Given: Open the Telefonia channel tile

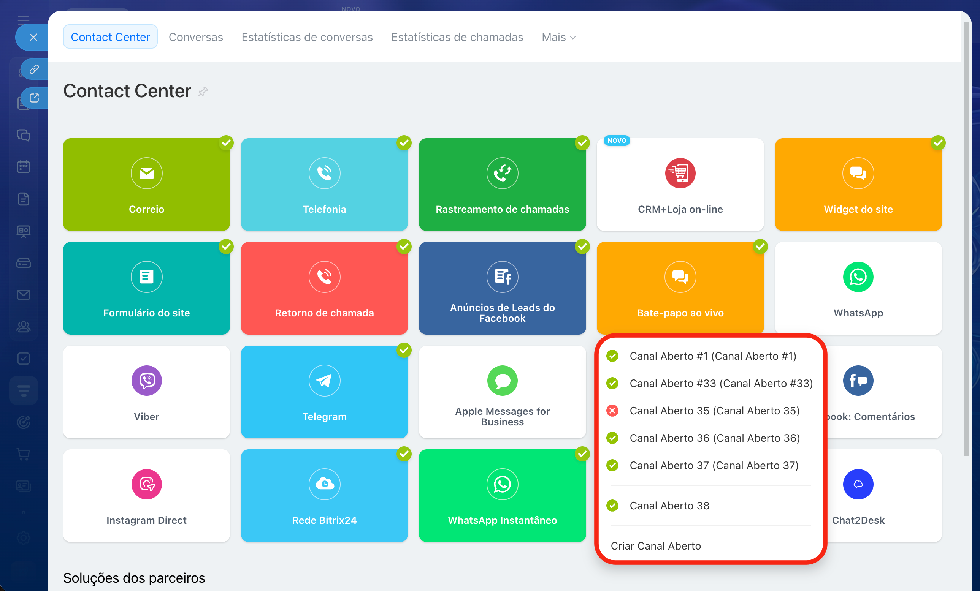Looking at the screenshot, I should (324, 185).
